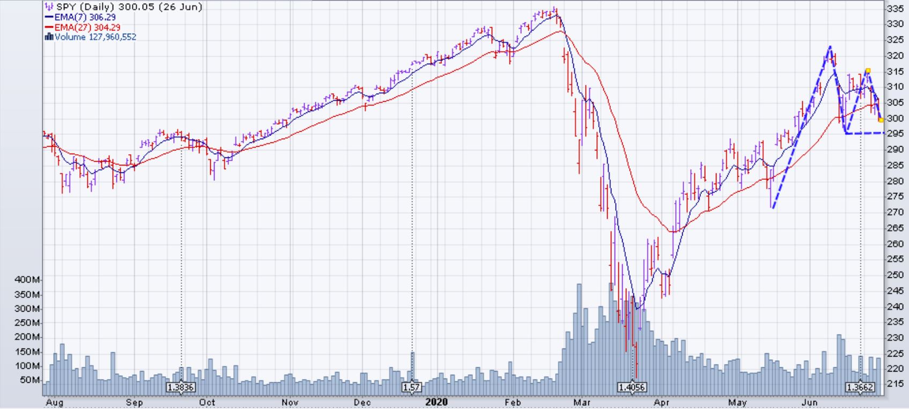The height and width of the screenshot is (409, 909).
Task: Click the Volume 127,960,552 legend label
Action: [x=95, y=37]
